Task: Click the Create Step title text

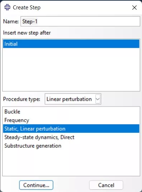Action: pyautogui.click(x=27, y=8)
